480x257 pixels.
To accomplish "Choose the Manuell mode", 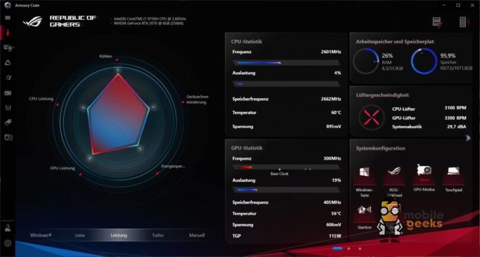I will tap(196, 235).
